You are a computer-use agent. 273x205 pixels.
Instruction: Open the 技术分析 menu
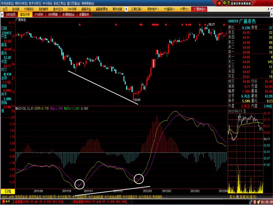[35, 3]
